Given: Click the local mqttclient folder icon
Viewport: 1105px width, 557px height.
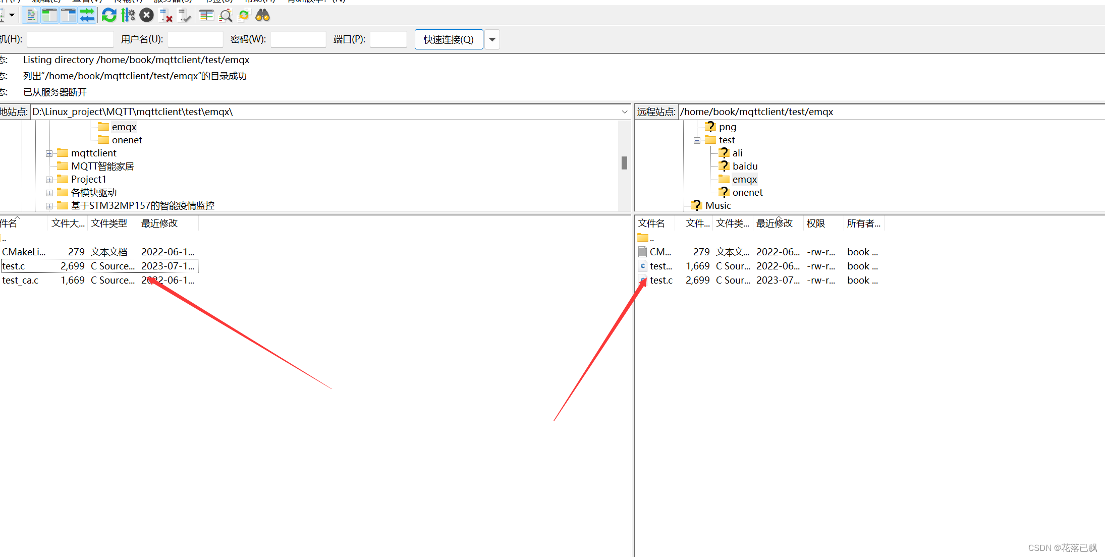Looking at the screenshot, I should 63,153.
